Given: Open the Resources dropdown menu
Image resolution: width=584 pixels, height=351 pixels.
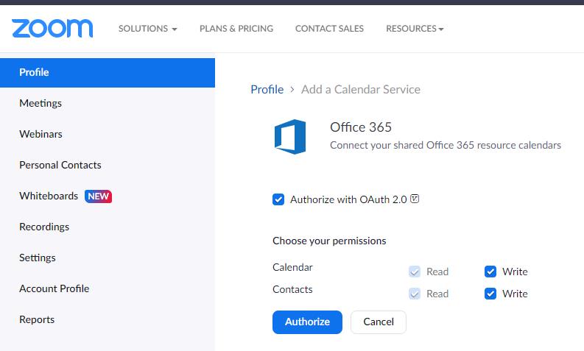Looking at the screenshot, I should (x=415, y=29).
